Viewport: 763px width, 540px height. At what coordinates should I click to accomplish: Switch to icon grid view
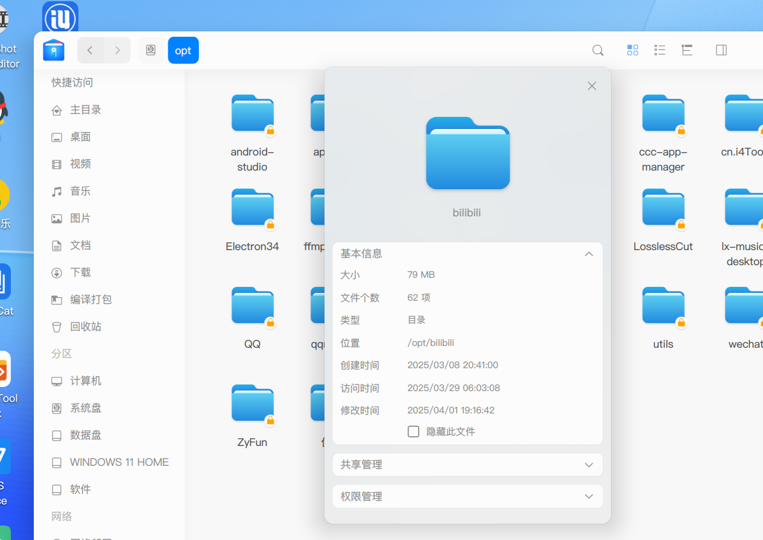633,50
